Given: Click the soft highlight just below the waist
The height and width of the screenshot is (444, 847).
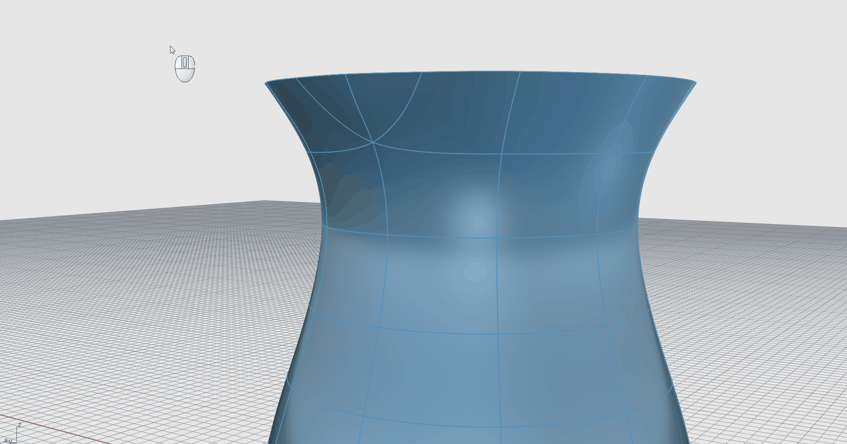Looking at the screenshot, I should click(475, 272).
